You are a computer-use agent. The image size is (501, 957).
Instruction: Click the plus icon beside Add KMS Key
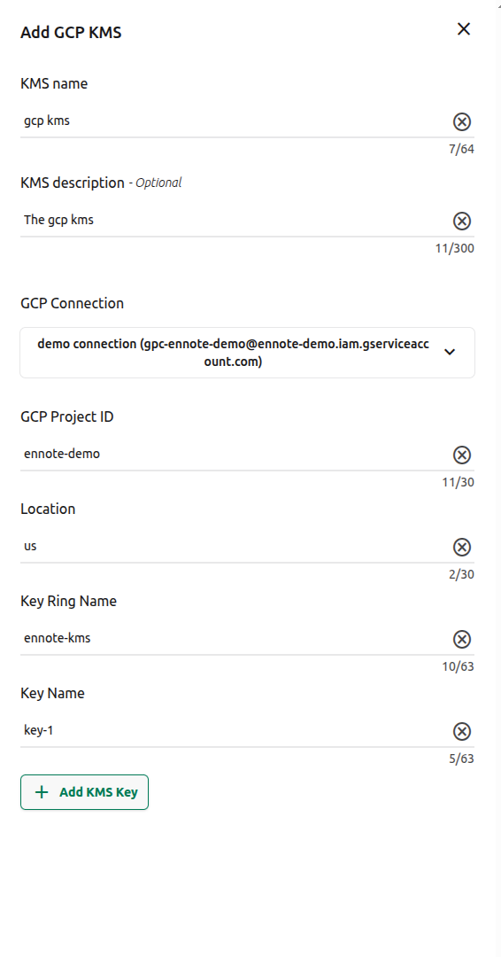pos(42,792)
